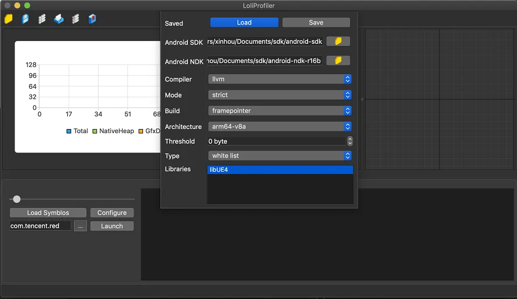
Task: Click the Load saved settings button
Action: (244, 22)
